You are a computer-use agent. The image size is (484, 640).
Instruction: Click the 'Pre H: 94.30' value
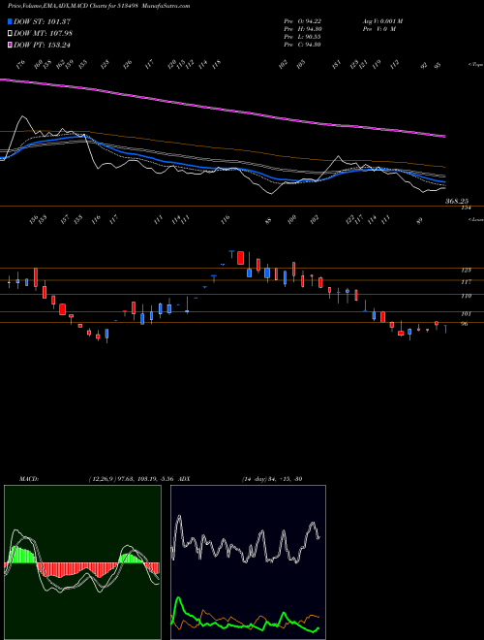[x=303, y=29]
